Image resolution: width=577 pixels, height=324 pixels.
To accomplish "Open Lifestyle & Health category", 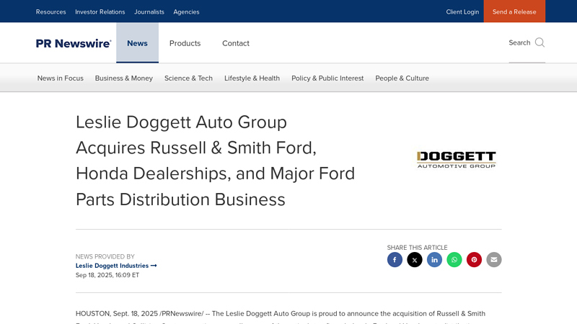I will 252,78.
